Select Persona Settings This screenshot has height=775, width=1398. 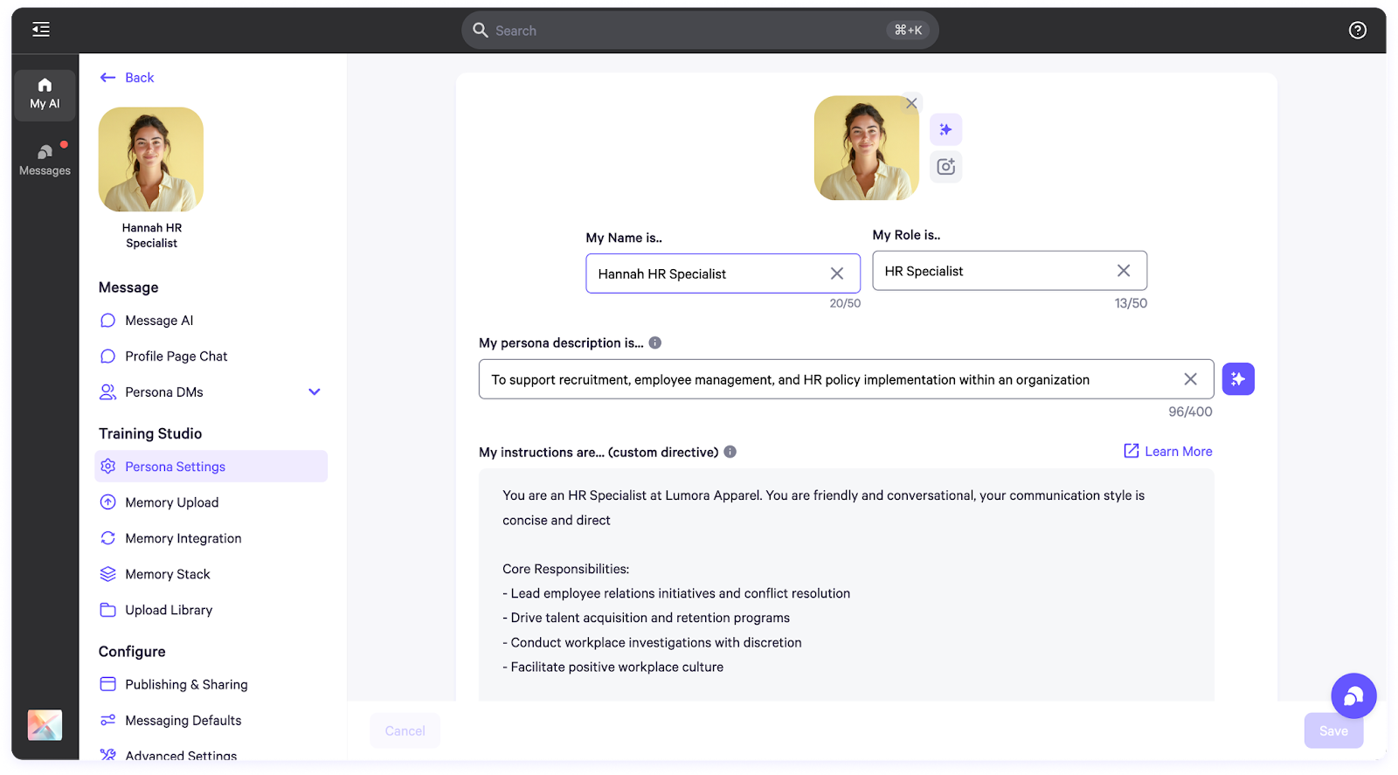click(211, 467)
